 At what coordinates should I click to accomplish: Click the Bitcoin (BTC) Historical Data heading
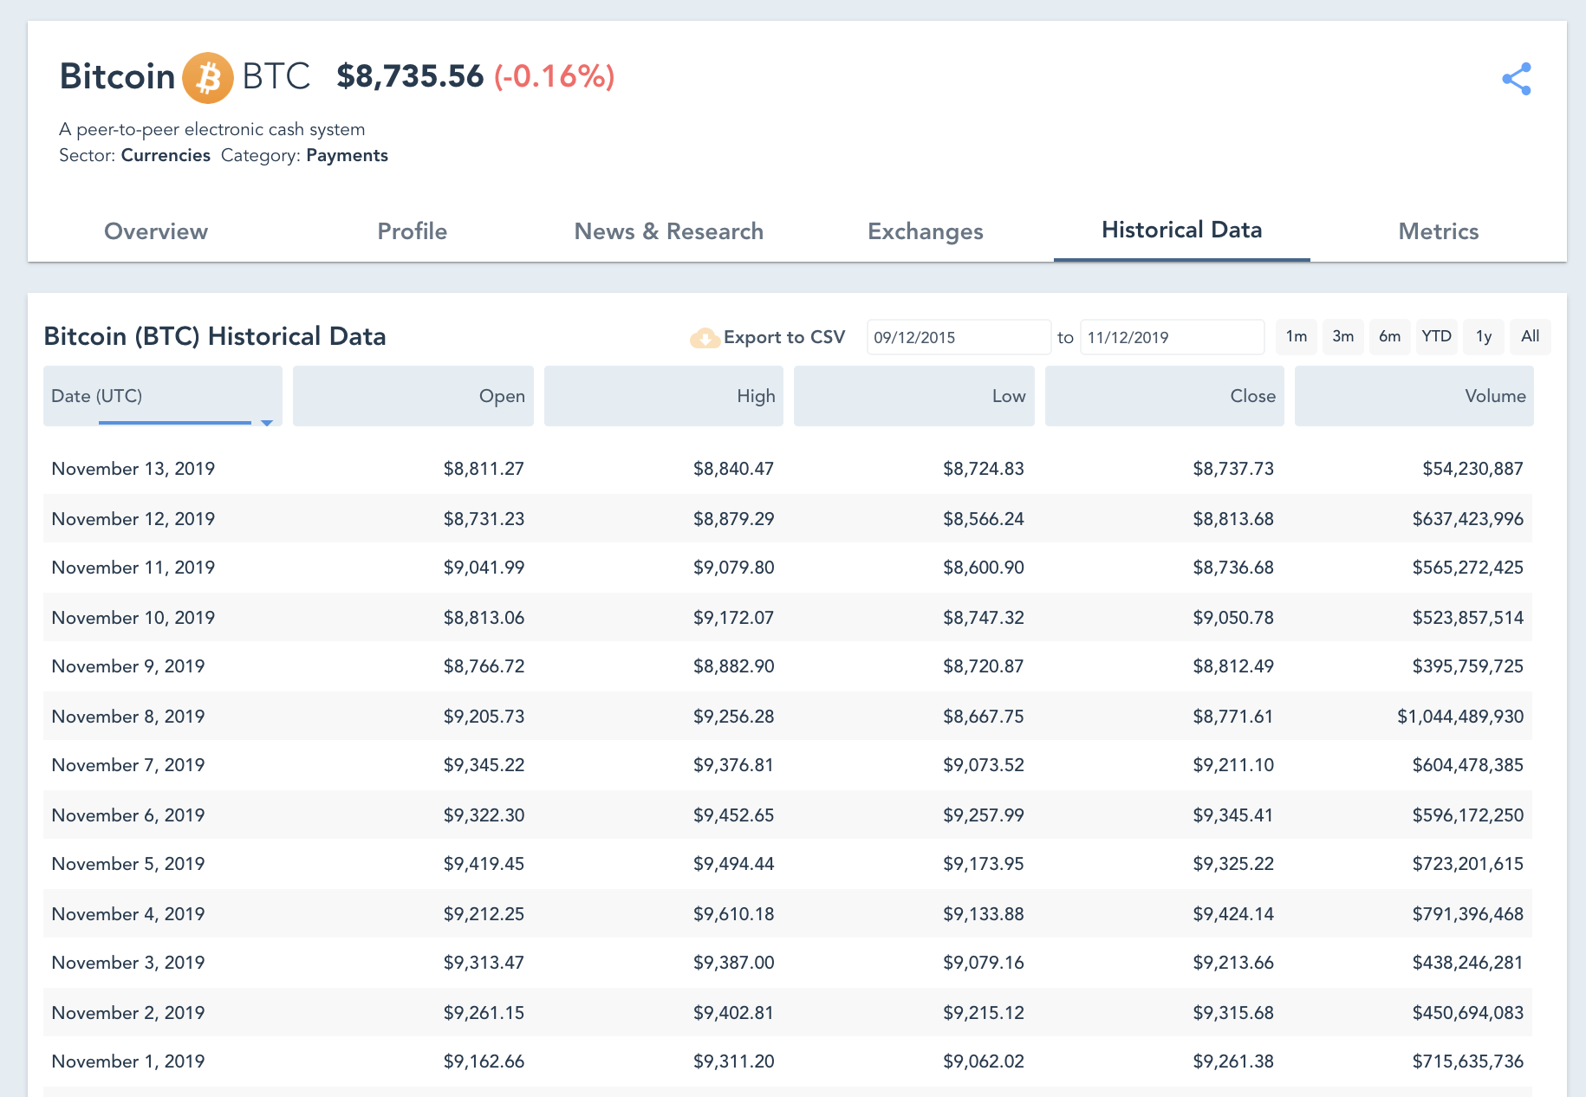click(215, 336)
